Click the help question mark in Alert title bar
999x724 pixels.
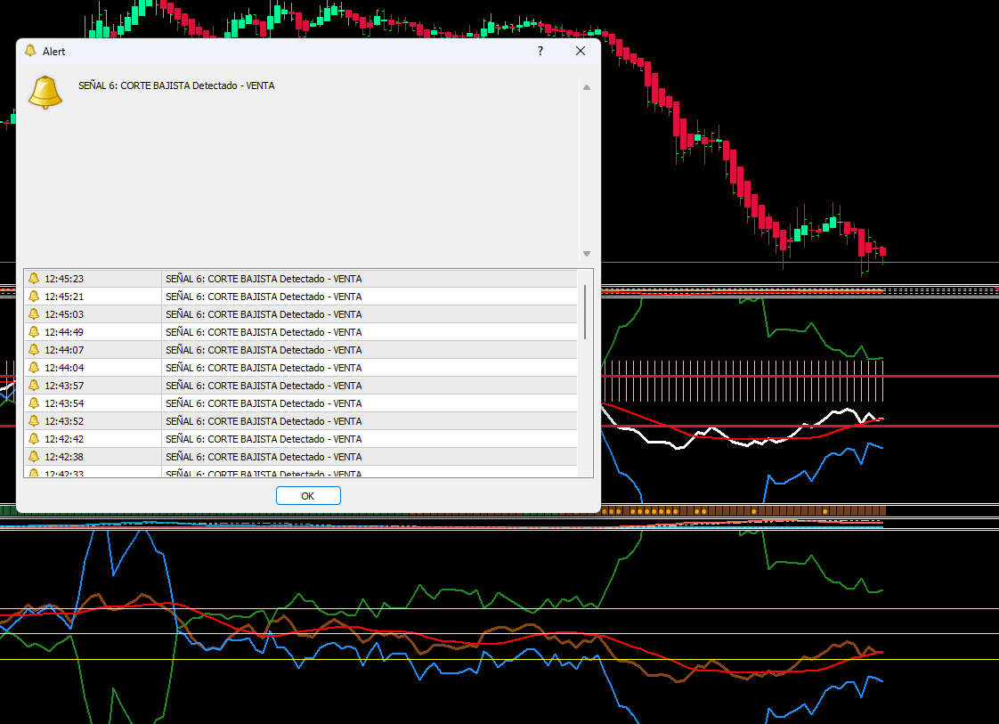pyautogui.click(x=540, y=51)
